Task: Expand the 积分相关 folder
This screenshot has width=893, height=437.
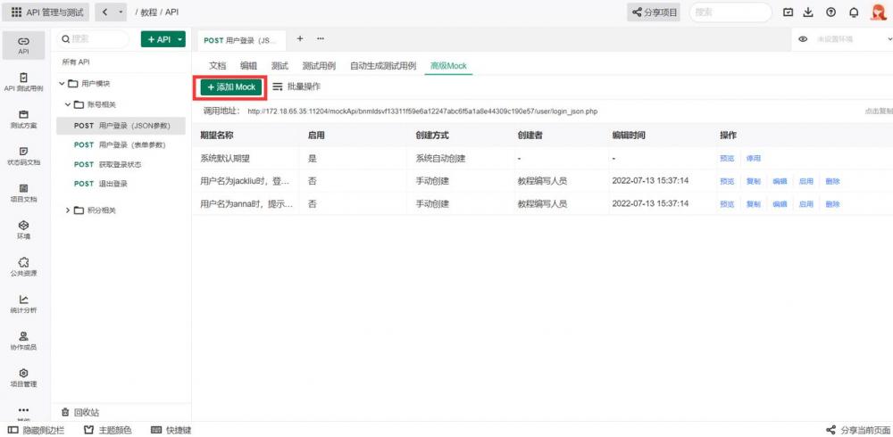Action: [70, 210]
